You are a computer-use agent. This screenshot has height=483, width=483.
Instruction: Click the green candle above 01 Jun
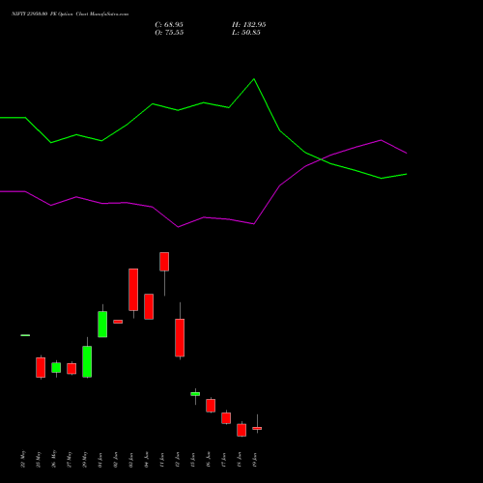click(102, 324)
